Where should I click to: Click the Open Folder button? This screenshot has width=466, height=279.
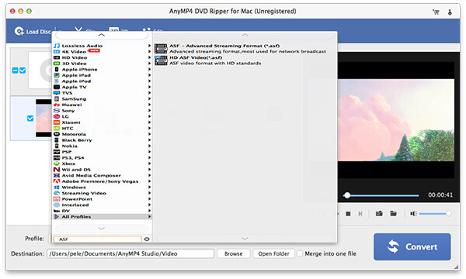[x=273, y=253]
